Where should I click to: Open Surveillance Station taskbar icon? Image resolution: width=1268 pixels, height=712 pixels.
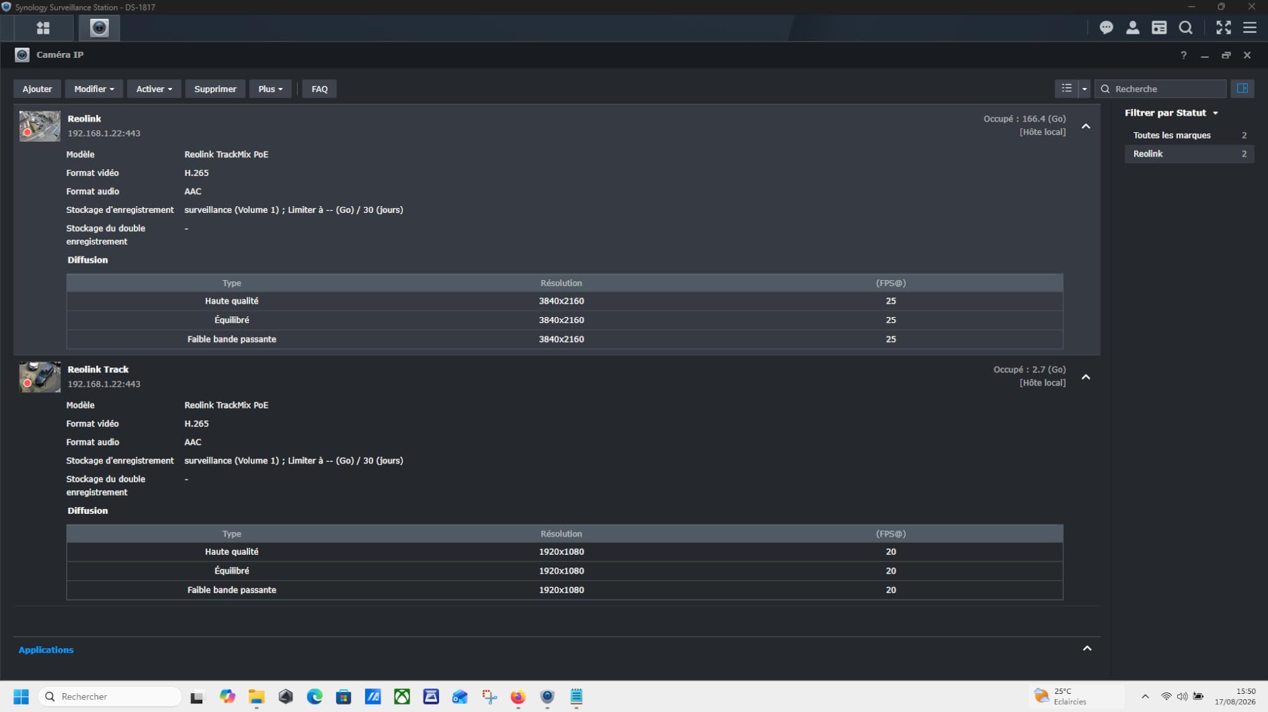[547, 697]
